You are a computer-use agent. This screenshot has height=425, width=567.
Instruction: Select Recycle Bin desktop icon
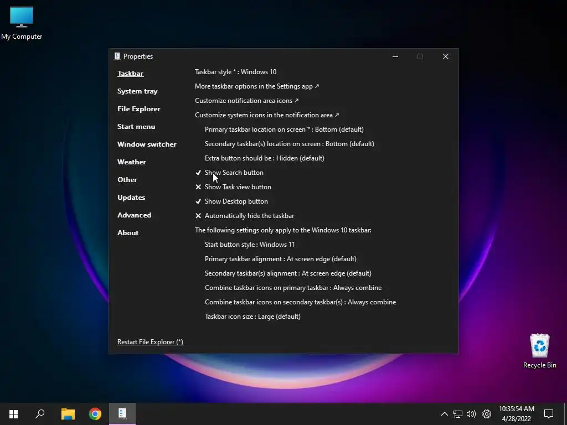[x=539, y=351]
